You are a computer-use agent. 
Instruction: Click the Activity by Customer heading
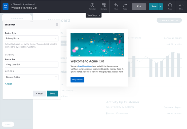(x=123, y=102)
